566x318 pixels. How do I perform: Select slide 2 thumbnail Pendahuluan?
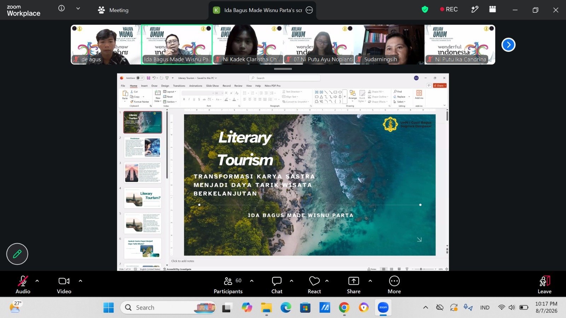[x=143, y=147]
